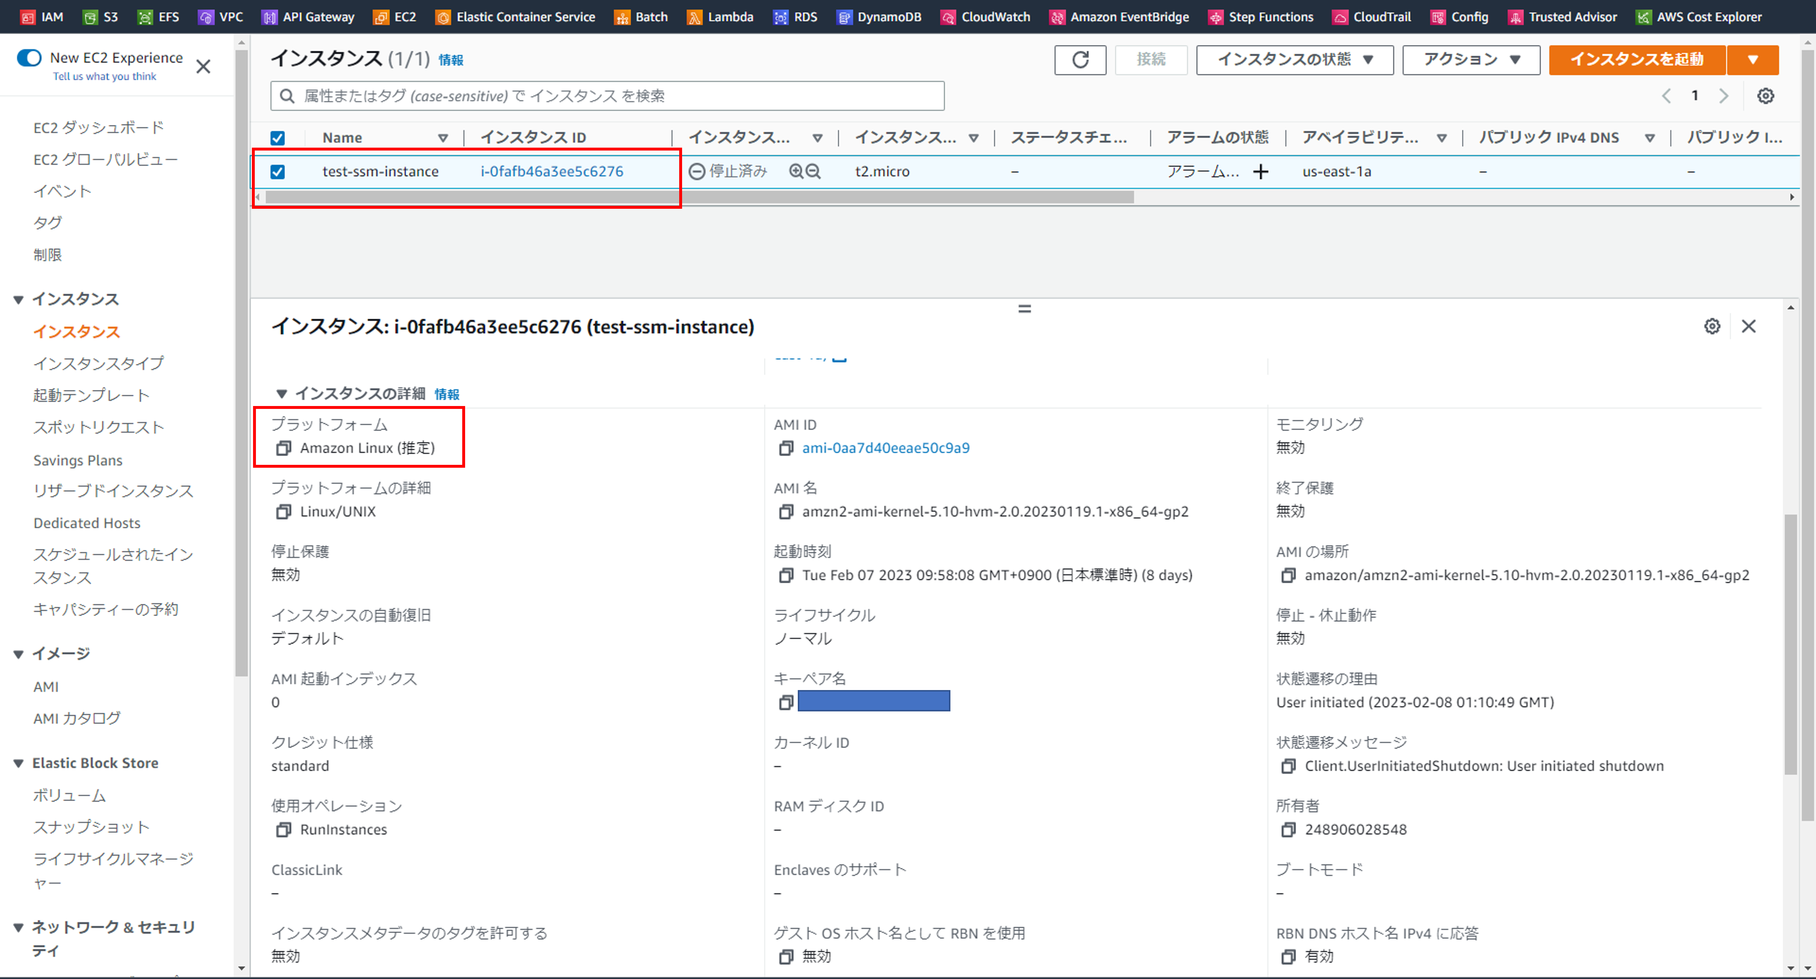Image resolution: width=1816 pixels, height=979 pixels.
Task: Copy the owner account ID 248906028548
Action: pos(1289,830)
